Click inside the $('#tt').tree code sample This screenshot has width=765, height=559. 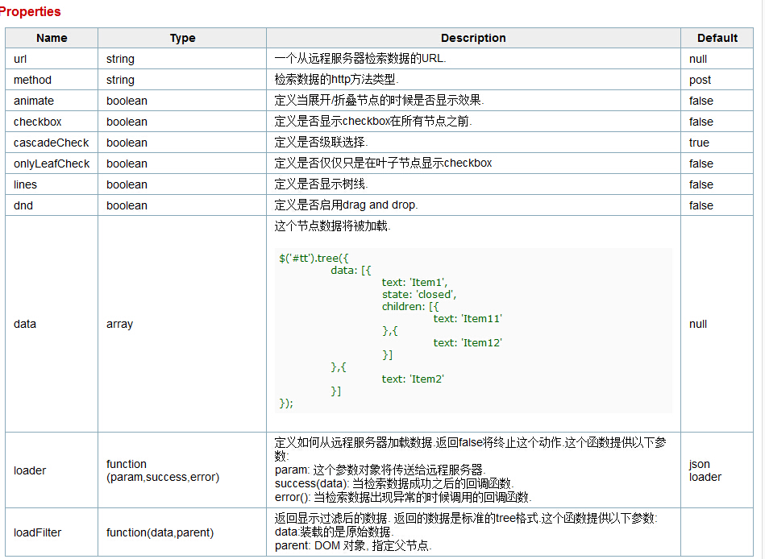(473, 331)
